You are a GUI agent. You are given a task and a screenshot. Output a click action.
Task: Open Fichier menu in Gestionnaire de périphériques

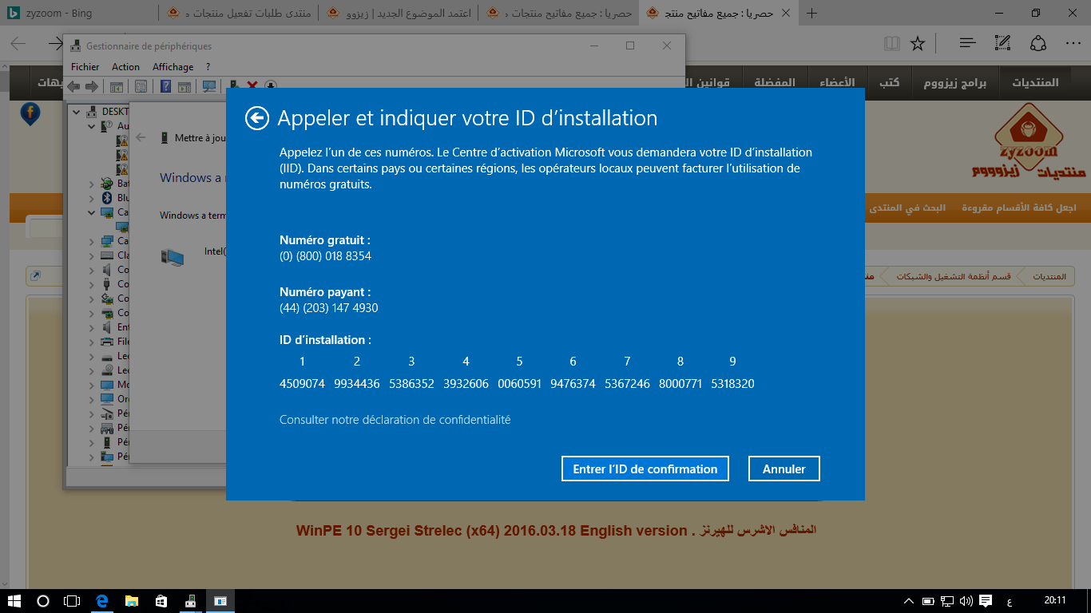click(85, 67)
